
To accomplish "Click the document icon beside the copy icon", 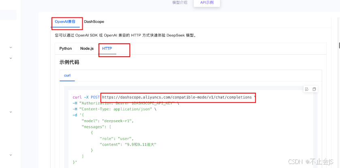I will (307, 89).
